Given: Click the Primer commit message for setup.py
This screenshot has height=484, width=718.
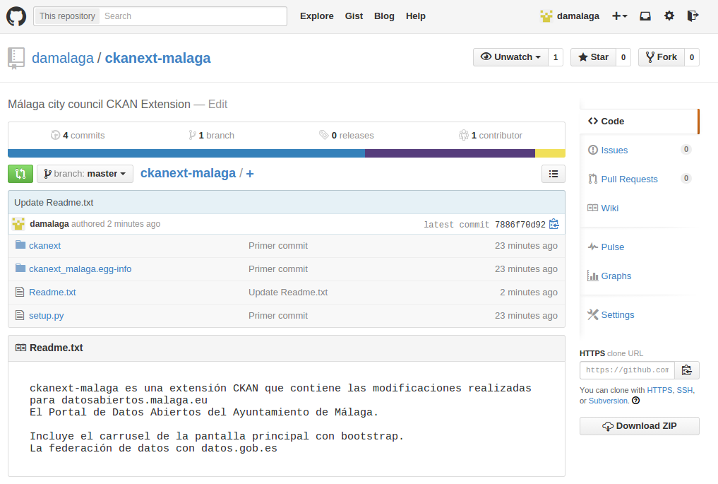Looking at the screenshot, I should (278, 316).
